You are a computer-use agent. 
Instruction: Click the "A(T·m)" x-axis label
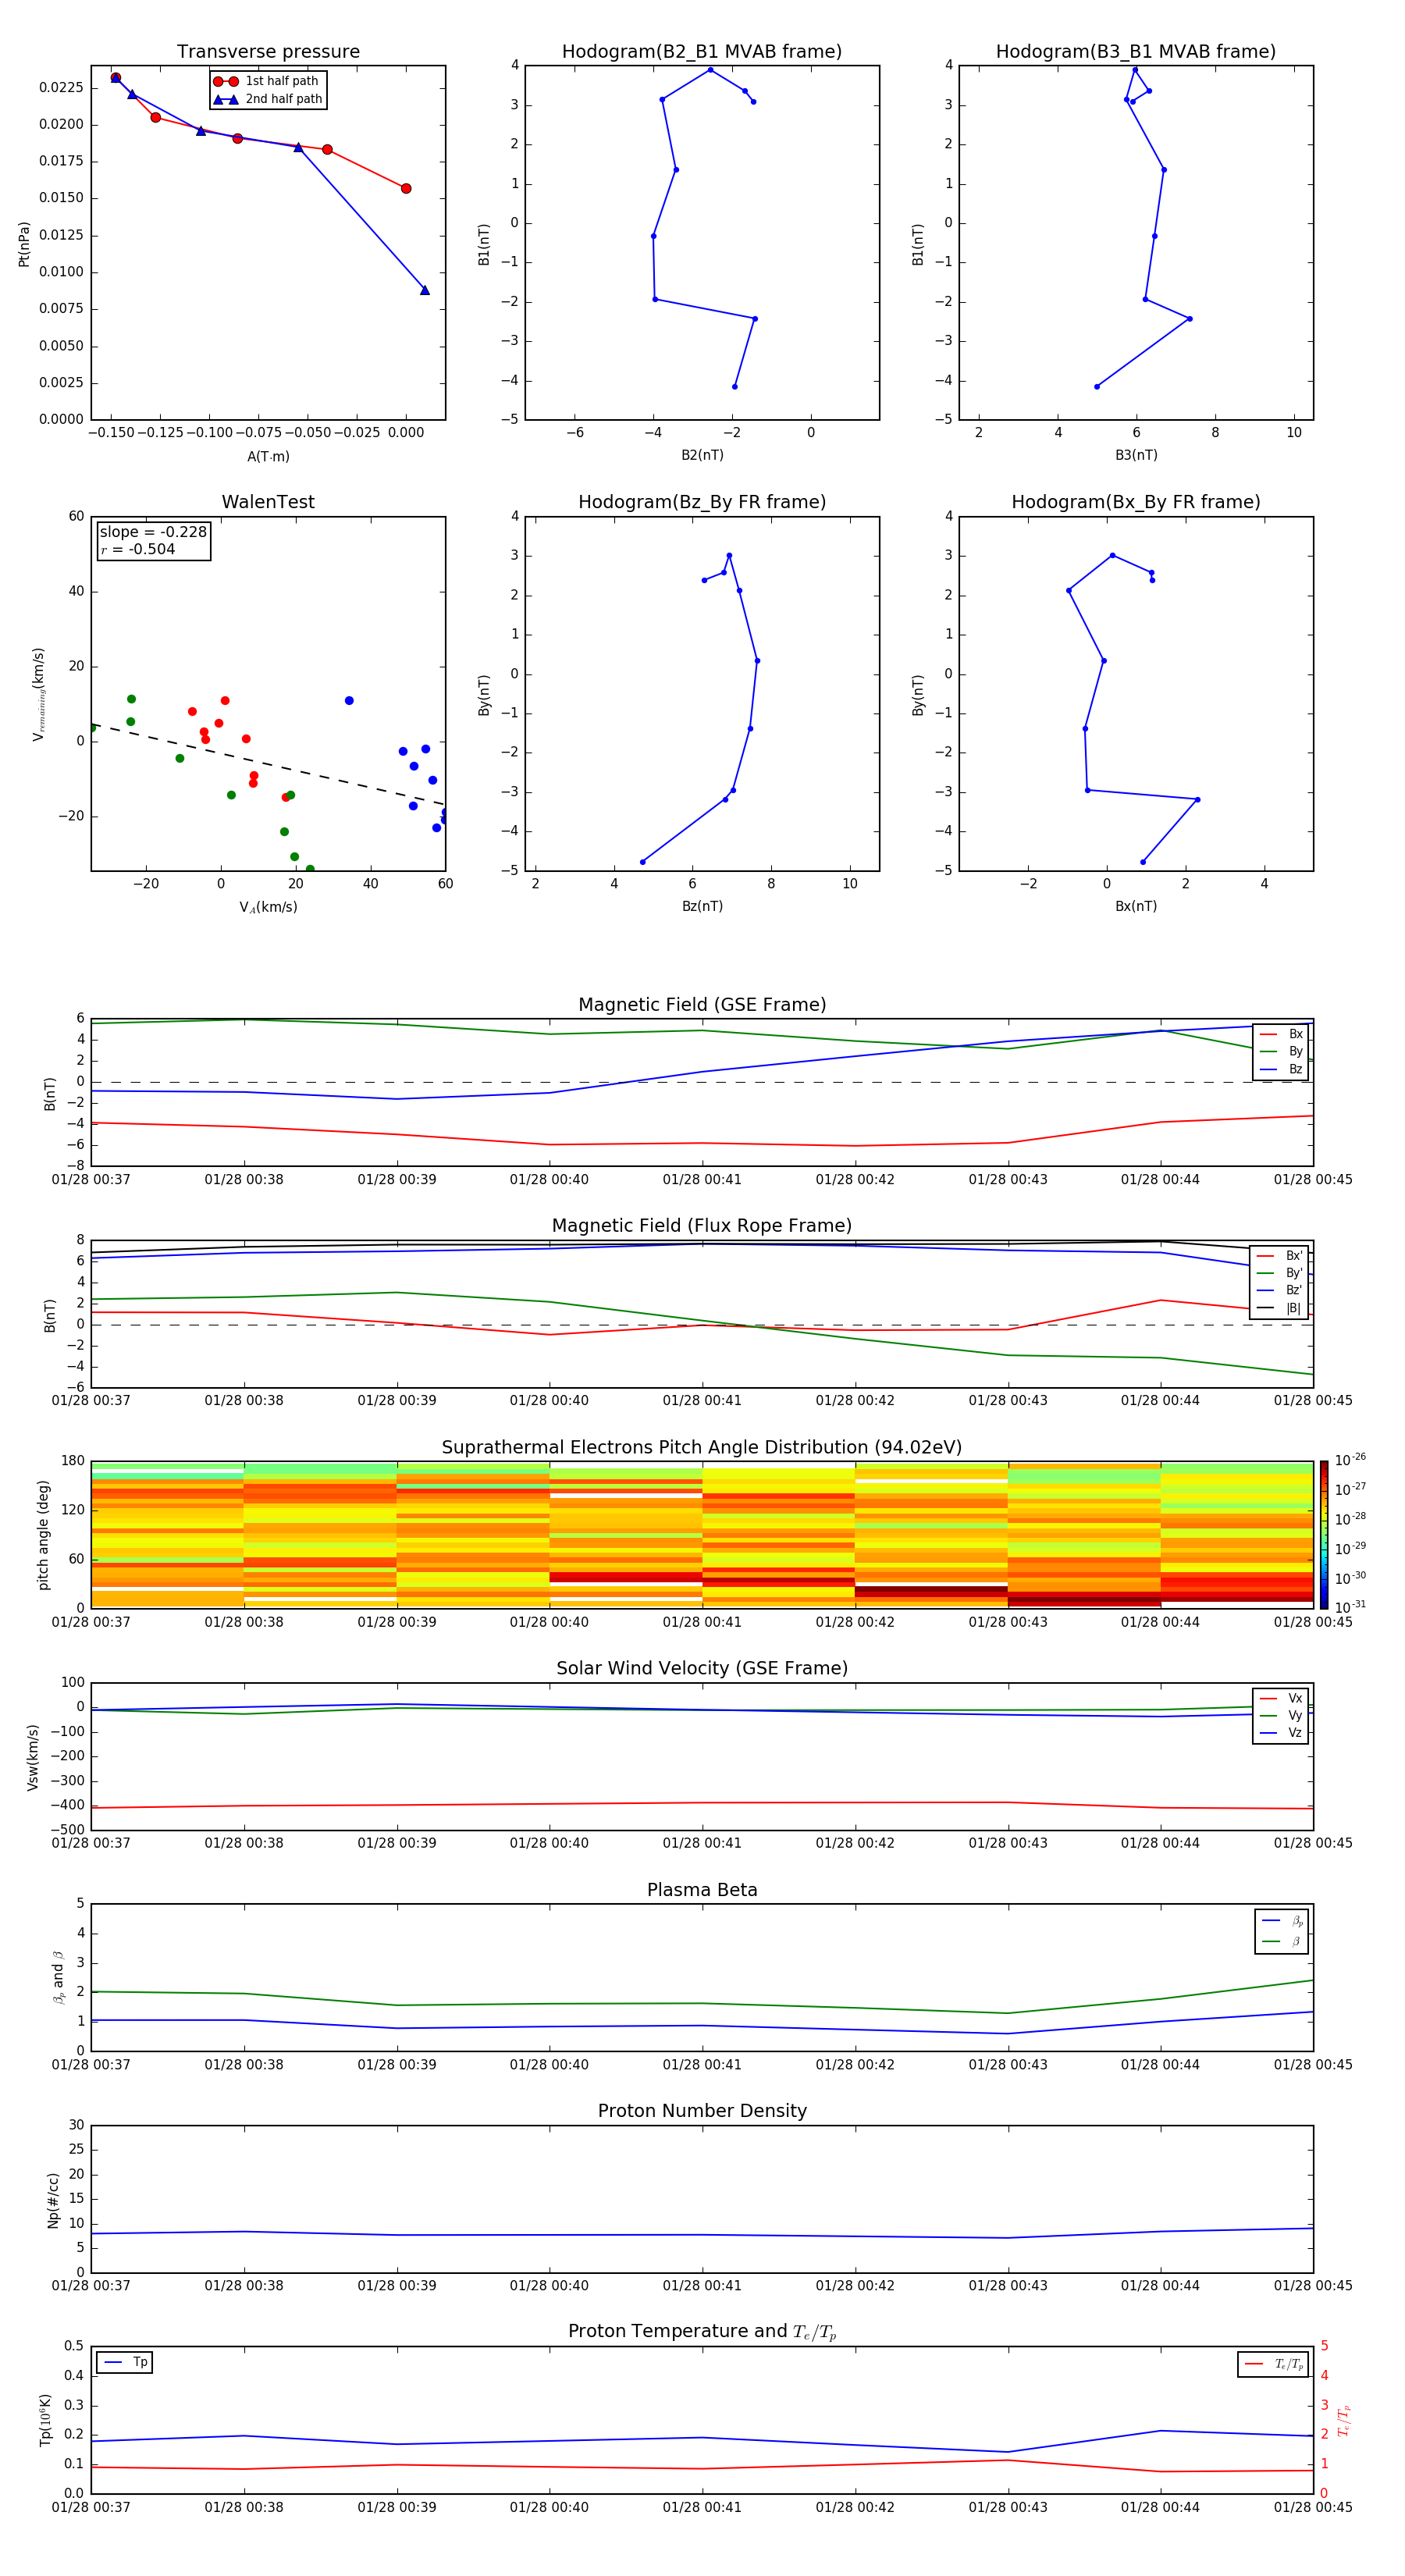[268, 457]
